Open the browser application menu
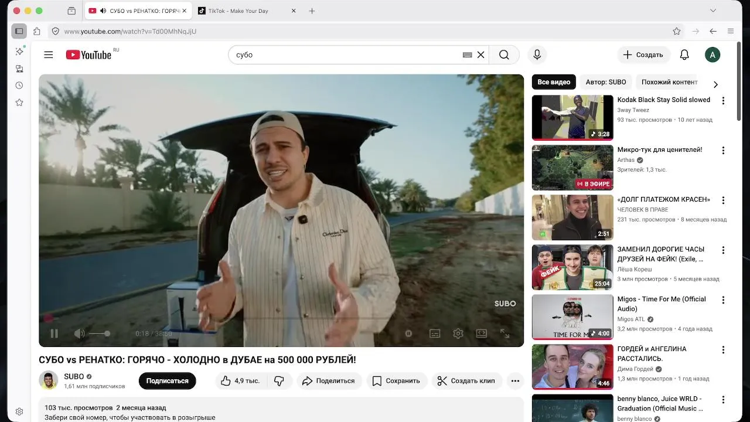 click(x=731, y=31)
